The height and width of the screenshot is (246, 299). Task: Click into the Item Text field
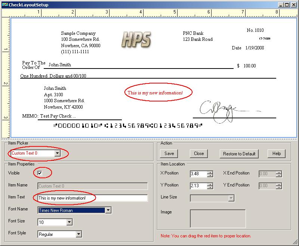click(x=93, y=198)
